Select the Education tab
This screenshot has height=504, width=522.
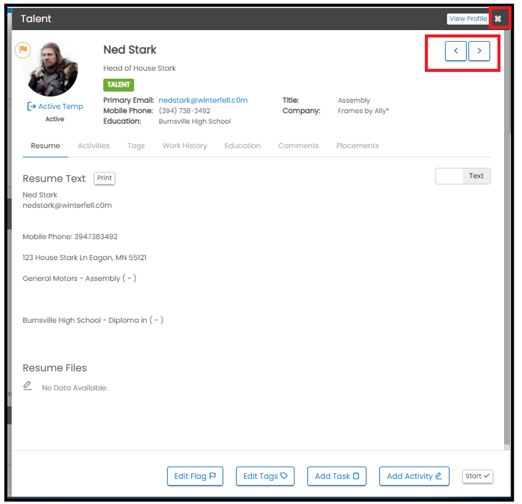(243, 146)
